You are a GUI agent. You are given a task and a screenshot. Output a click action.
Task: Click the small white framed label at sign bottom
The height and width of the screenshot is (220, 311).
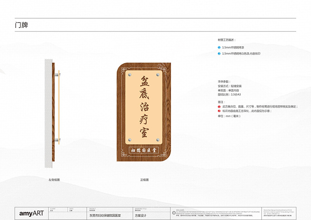tap(143, 150)
